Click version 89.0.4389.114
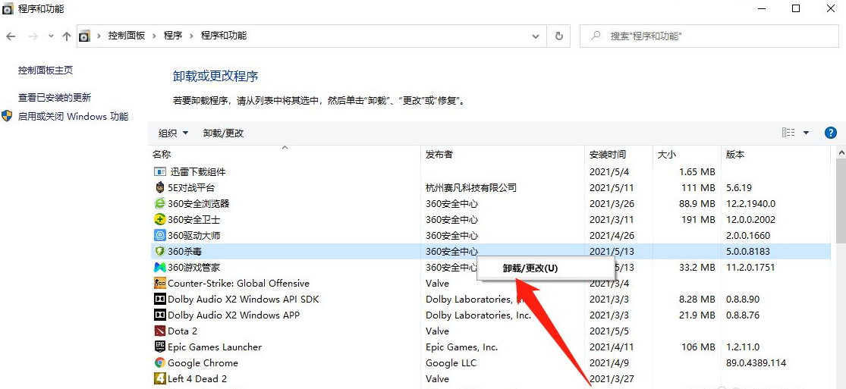This screenshot has width=846, height=389. coord(756,362)
